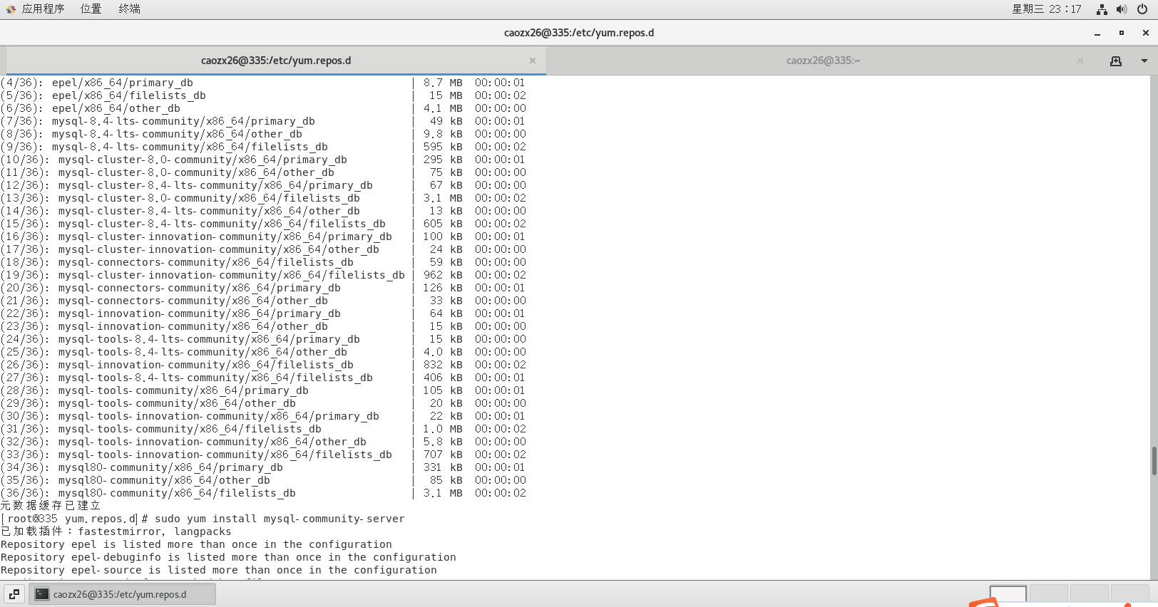
Task: Open the 应用程序 menu
Action: point(43,9)
